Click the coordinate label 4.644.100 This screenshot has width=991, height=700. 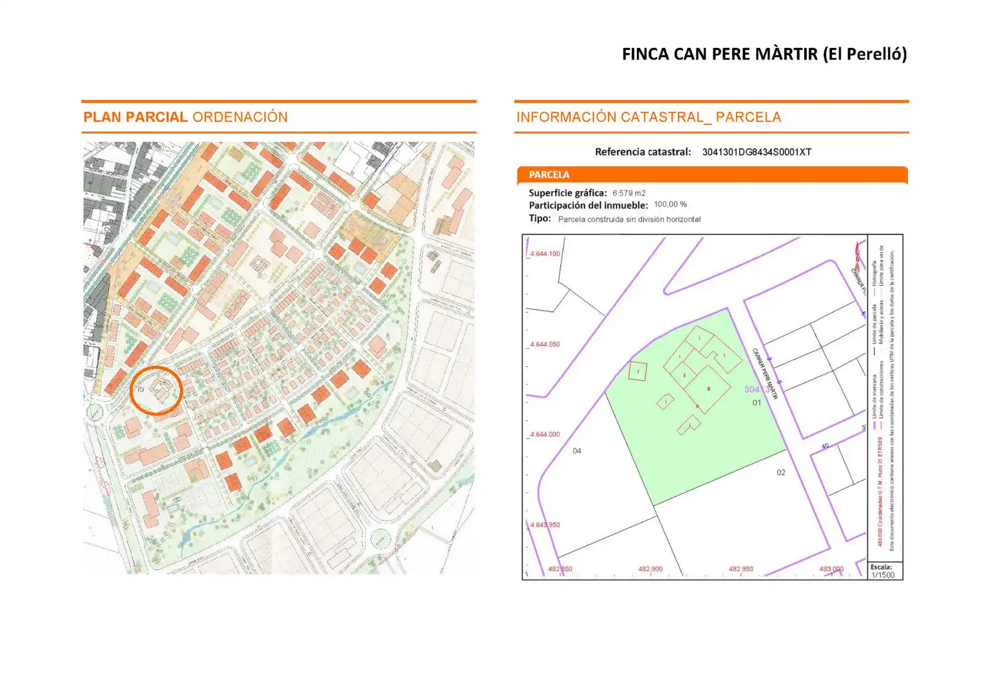pyautogui.click(x=545, y=253)
